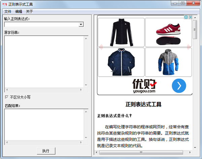Viewport: 202px width, 159px height.
Task: Expand the regex expression dropdown arrow
Action: click(x=81, y=24)
